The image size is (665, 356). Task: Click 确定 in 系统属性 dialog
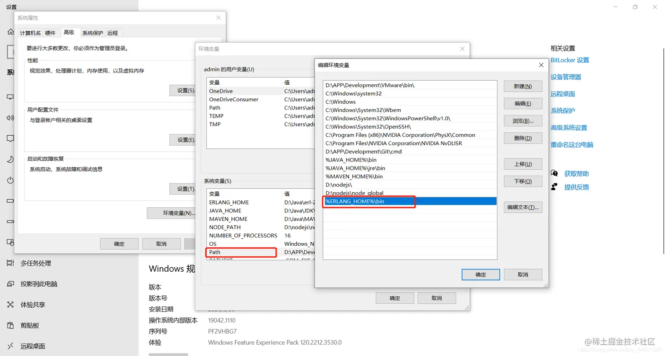[119, 244]
